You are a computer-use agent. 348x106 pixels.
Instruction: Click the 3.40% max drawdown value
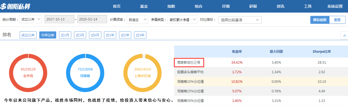coord(276,63)
